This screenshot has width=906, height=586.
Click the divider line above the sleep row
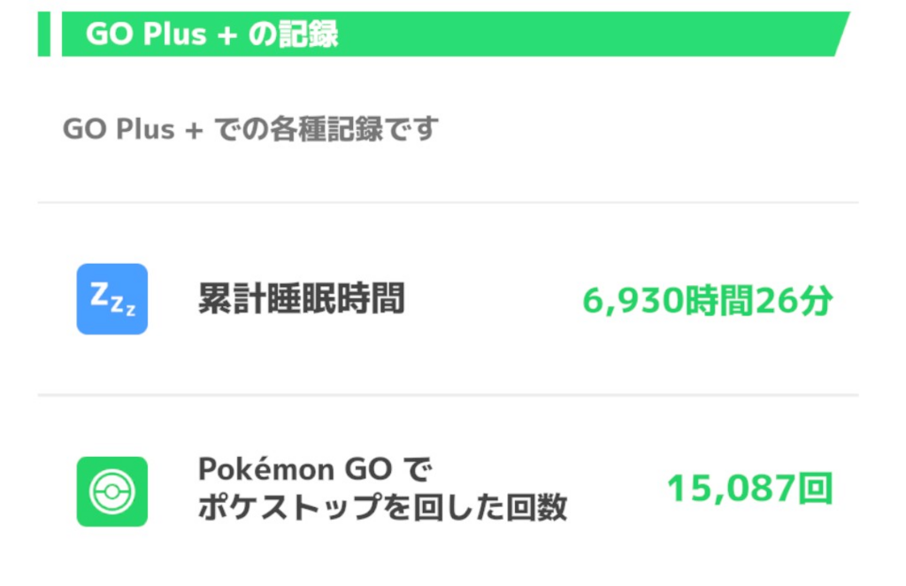(x=448, y=203)
